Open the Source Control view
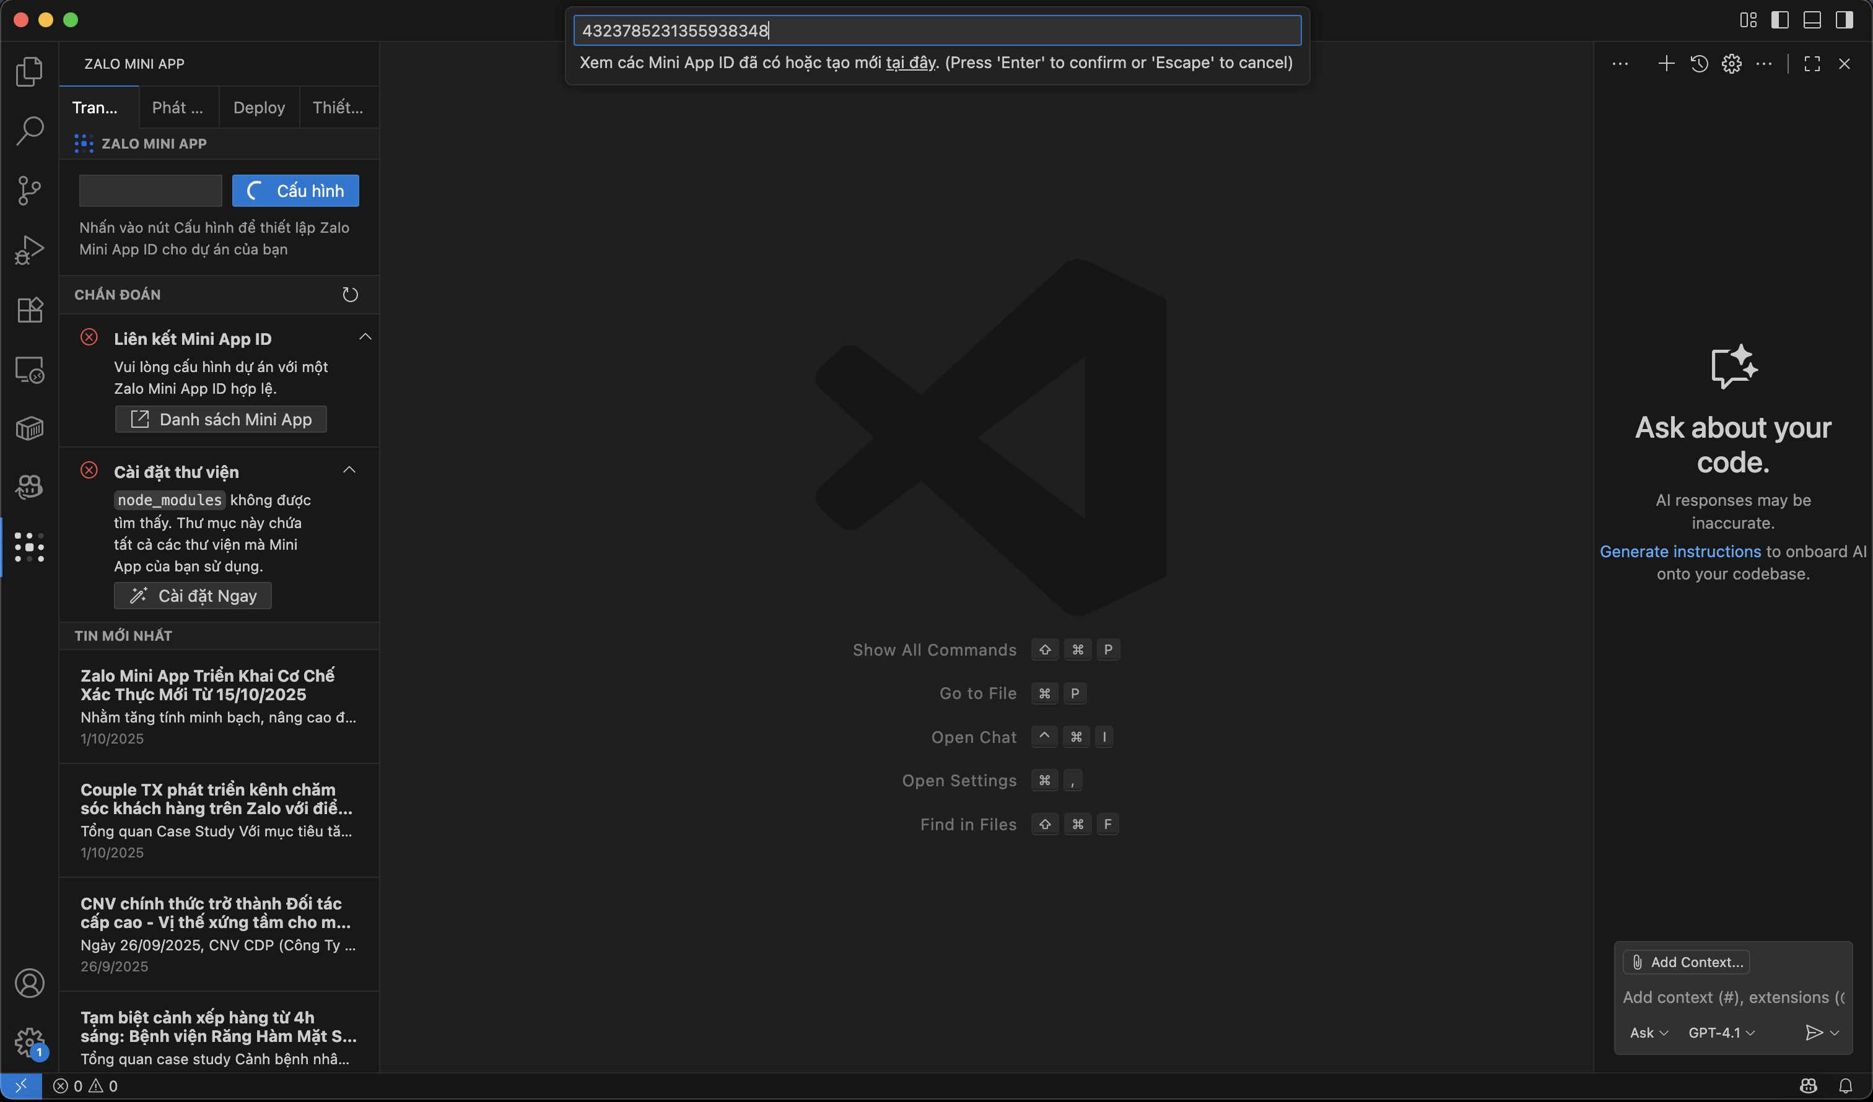1873x1102 pixels. [x=30, y=190]
